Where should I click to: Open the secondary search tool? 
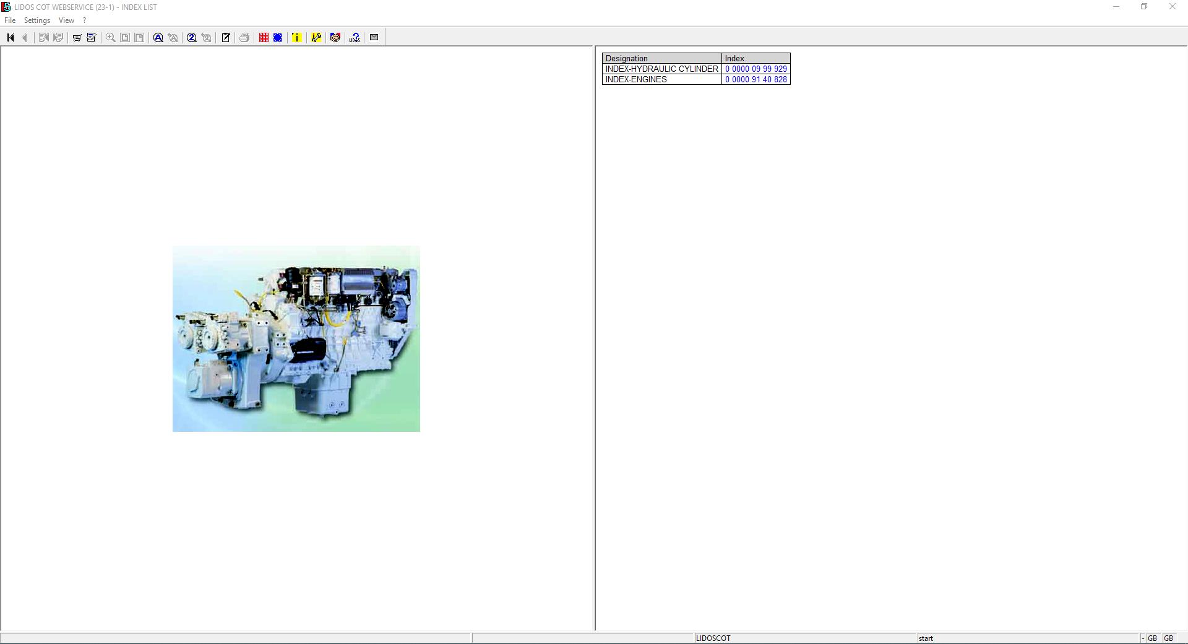point(191,37)
